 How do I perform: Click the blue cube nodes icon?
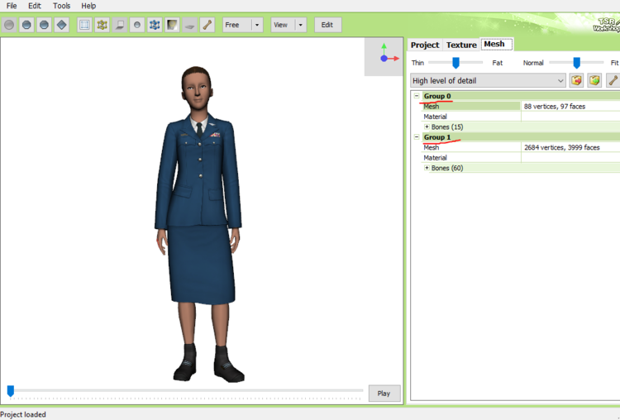pyautogui.click(x=155, y=25)
